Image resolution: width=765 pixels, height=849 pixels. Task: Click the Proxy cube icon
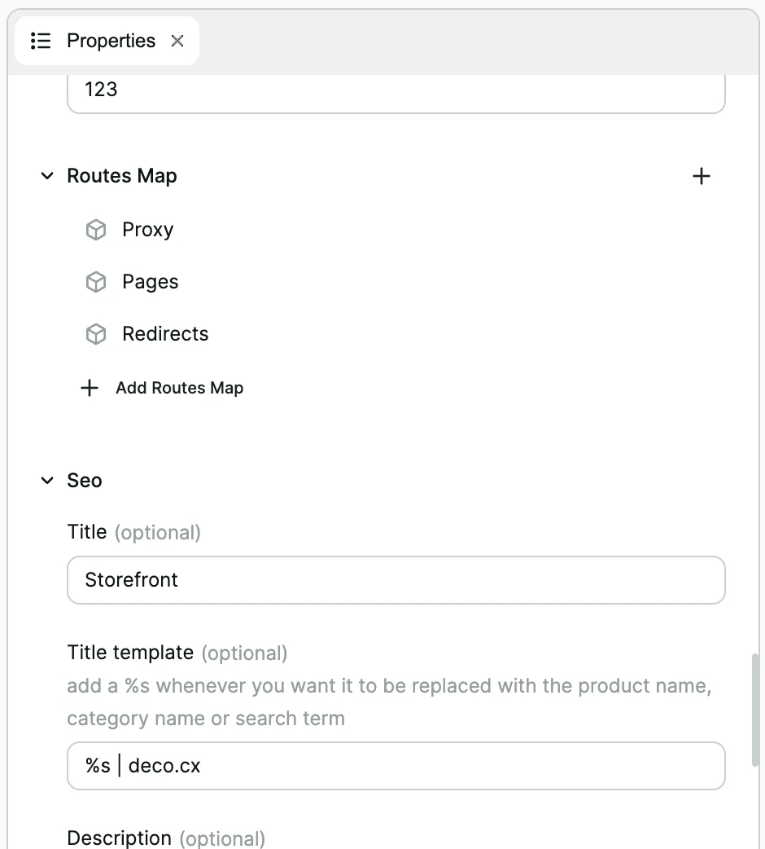(95, 229)
